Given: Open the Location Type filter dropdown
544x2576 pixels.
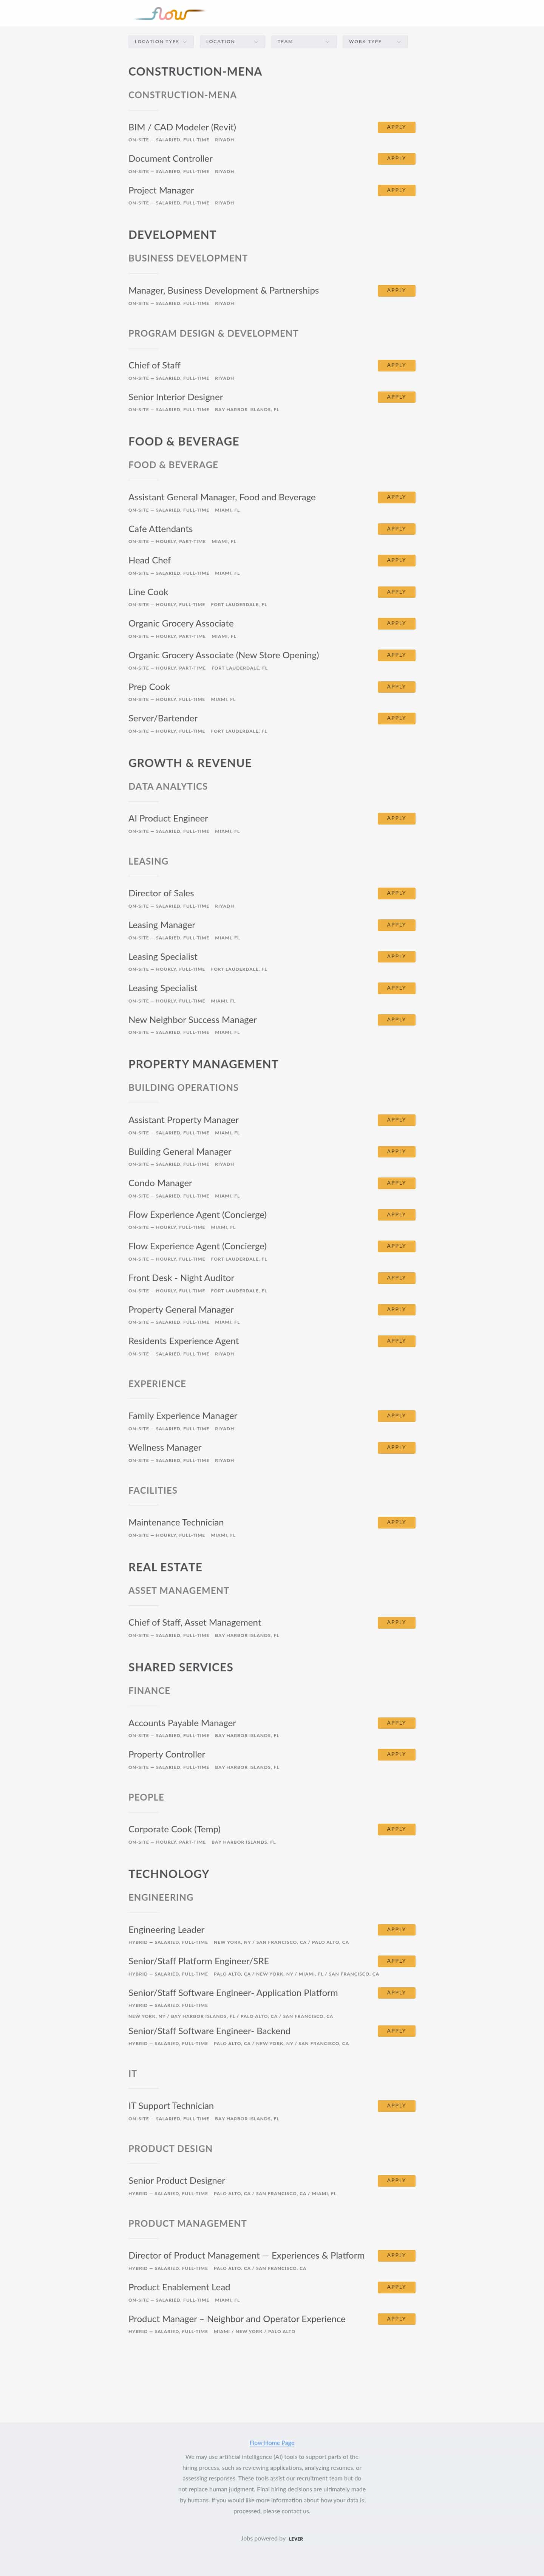Looking at the screenshot, I should coord(161,42).
